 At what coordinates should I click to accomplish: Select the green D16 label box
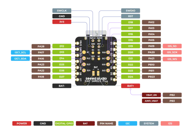131,34
